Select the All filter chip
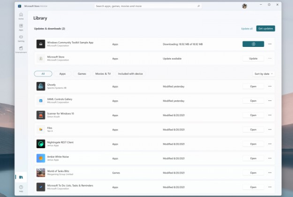 coord(43,74)
